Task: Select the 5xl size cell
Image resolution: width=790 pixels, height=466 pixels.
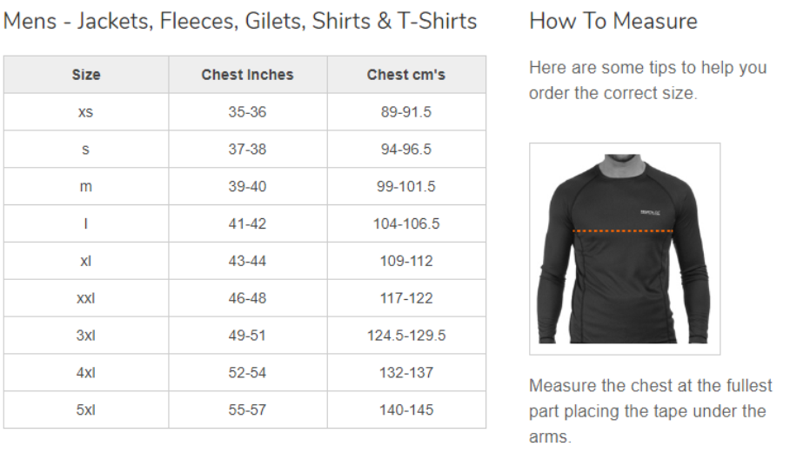Action: click(x=86, y=409)
